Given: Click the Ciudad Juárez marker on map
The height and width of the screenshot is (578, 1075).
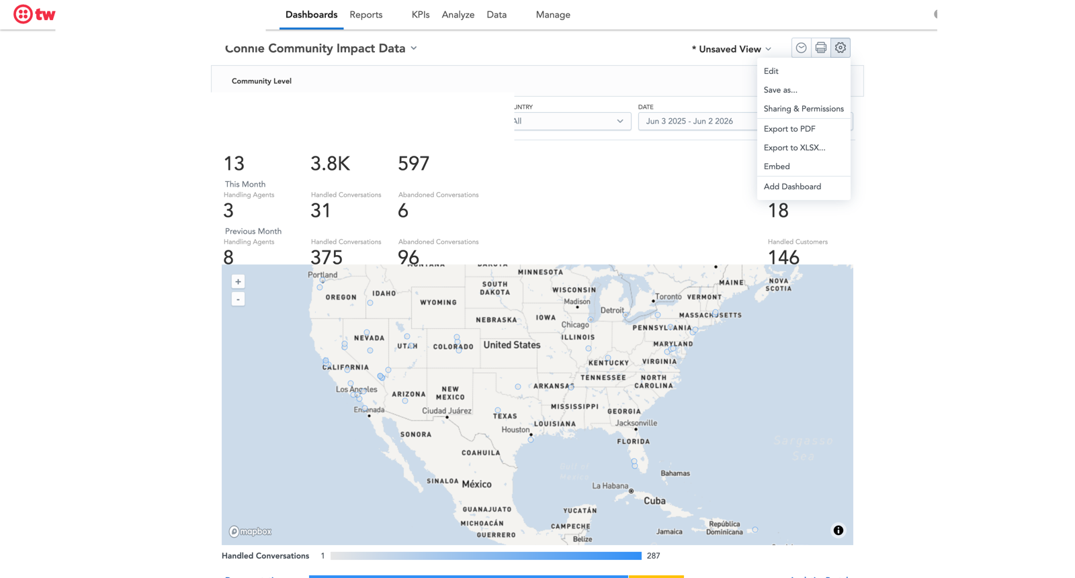Looking at the screenshot, I should click(x=447, y=417).
